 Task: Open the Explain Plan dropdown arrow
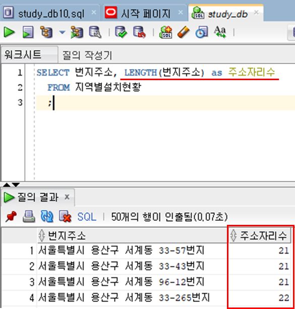(x=62, y=32)
